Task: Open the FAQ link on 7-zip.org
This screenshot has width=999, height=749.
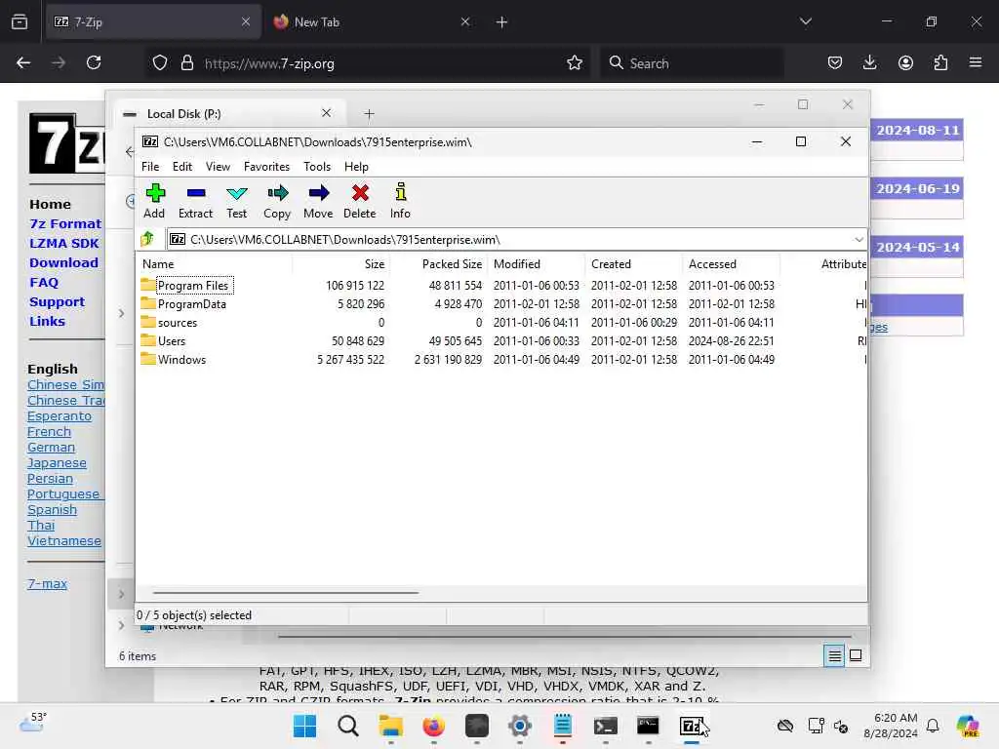Action: pyautogui.click(x=43, y=282)
